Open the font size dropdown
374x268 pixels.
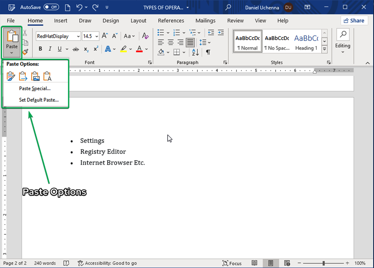pos(97,36)
